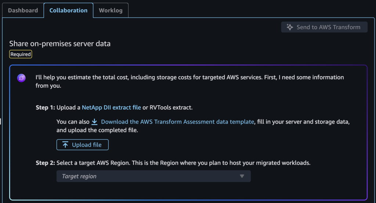Screen dimensions: 376x203
Task: Click the Target region dropdown arrow
Action: pos(242,176)
